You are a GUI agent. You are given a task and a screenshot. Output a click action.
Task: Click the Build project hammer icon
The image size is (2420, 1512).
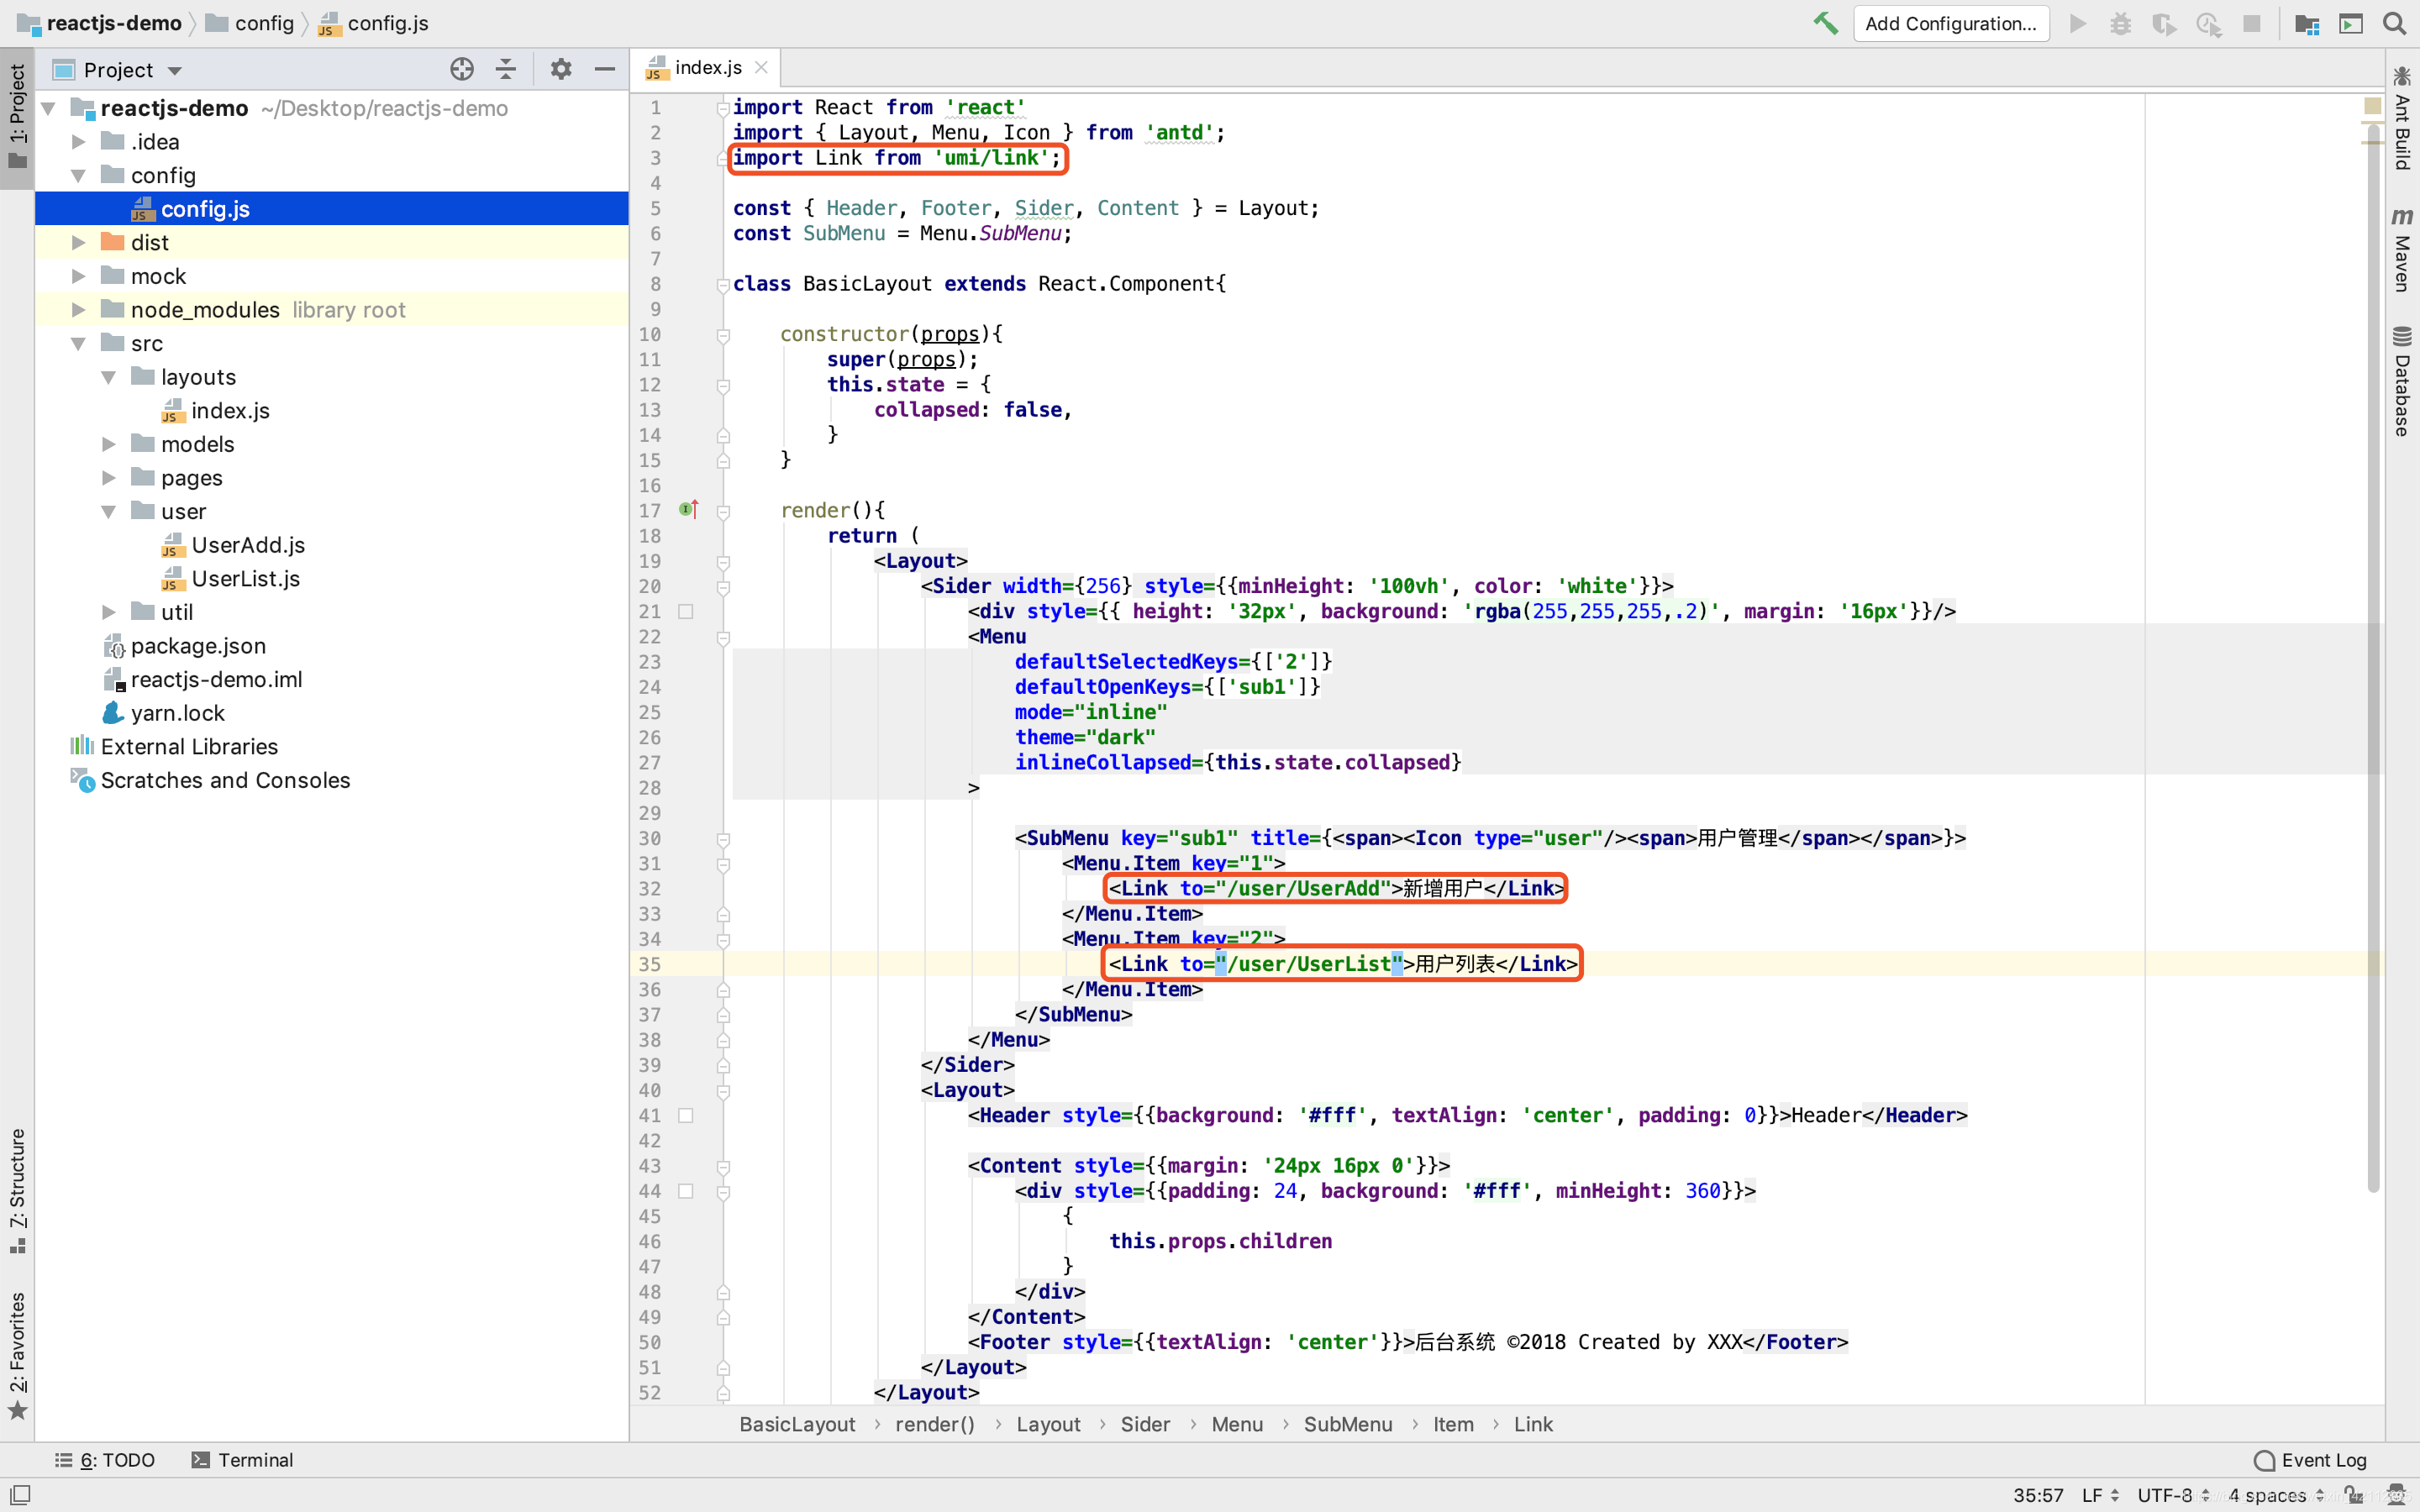pos(1825,23)
